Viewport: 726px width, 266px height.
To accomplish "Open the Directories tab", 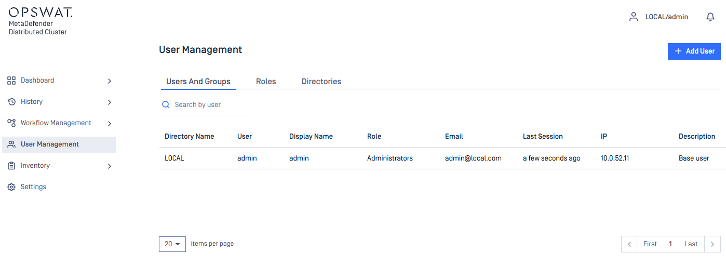I will [x=321, y=82].
